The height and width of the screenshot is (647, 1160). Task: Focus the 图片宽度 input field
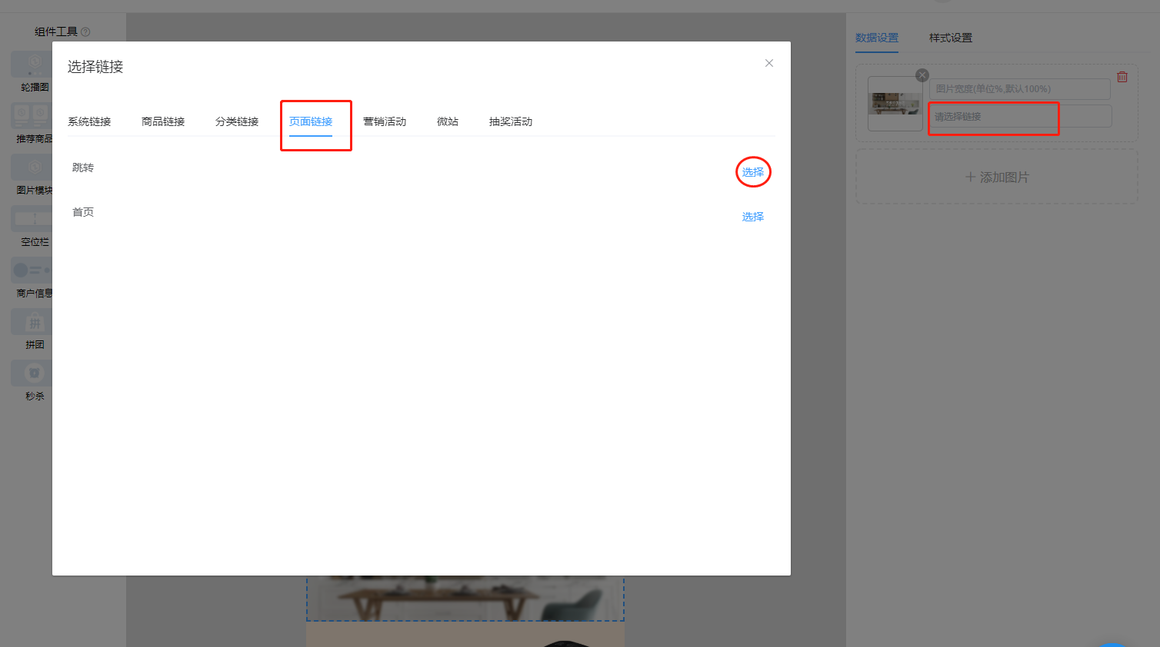1020,89
